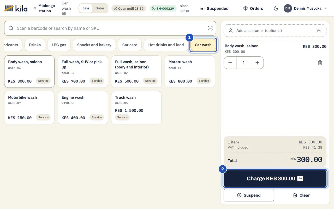Add Motorbike wash to cart

point(29,108)
